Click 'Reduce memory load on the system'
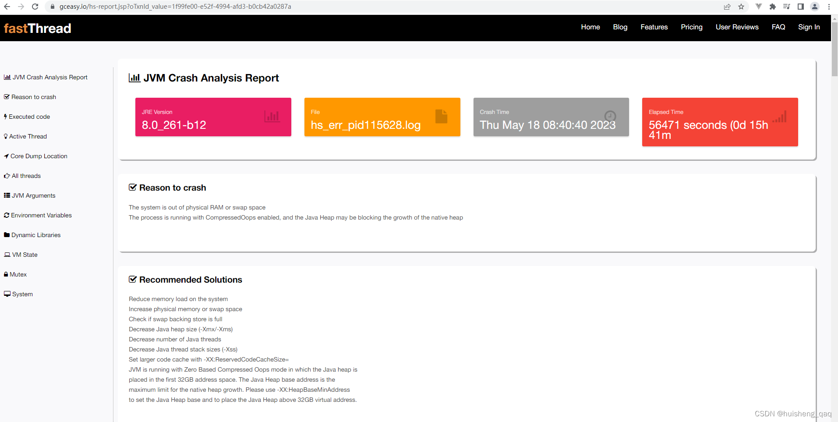The height and width of the screenshot is (422, 838). click(x=178, y=299)
